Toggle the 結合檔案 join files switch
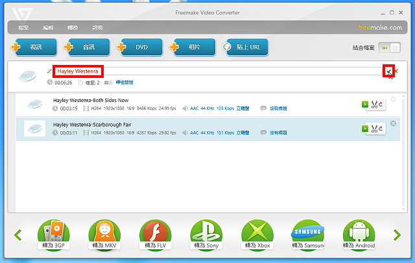The image size is (415, 263). tap(389, 48)
